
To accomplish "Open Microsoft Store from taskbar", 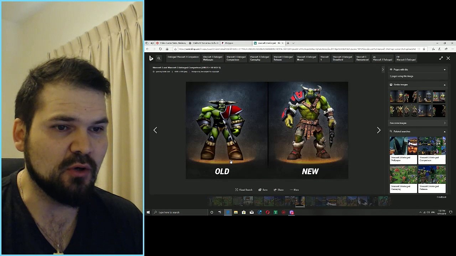I will pos(244,212).
